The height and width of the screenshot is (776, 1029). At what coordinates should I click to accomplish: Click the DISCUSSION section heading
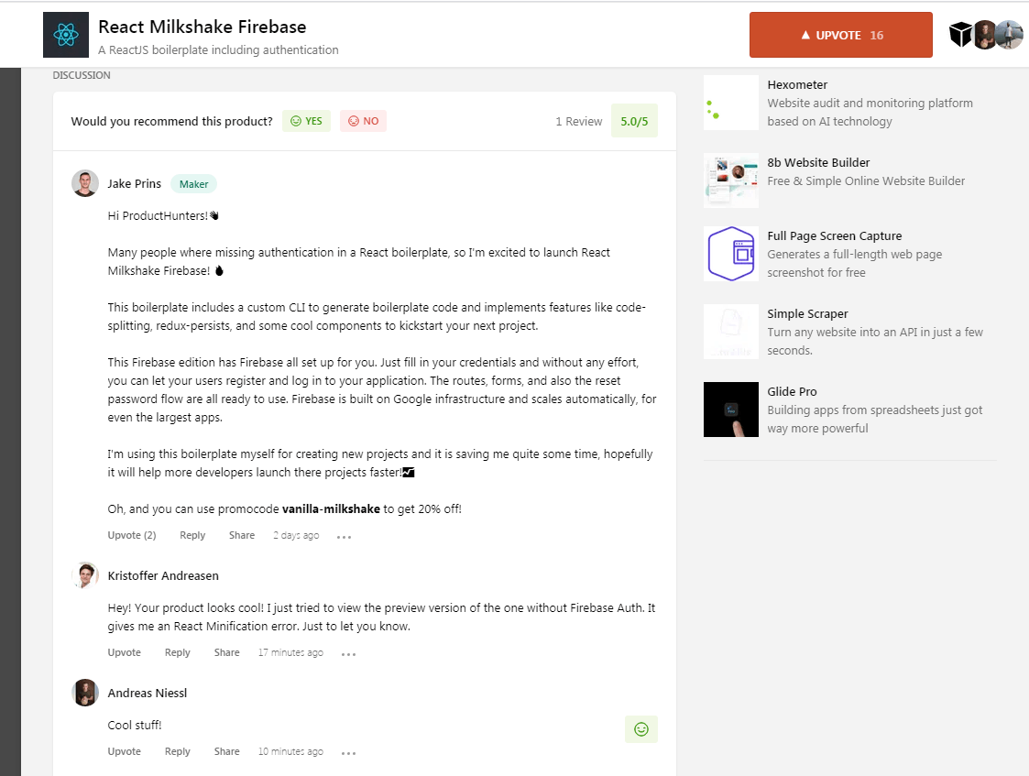pos(82,75)
